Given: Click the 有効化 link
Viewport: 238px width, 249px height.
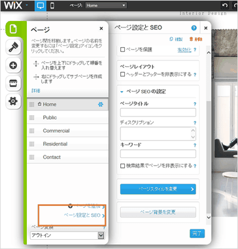Looking at the screenshot, I should click(x=184, y=50).
